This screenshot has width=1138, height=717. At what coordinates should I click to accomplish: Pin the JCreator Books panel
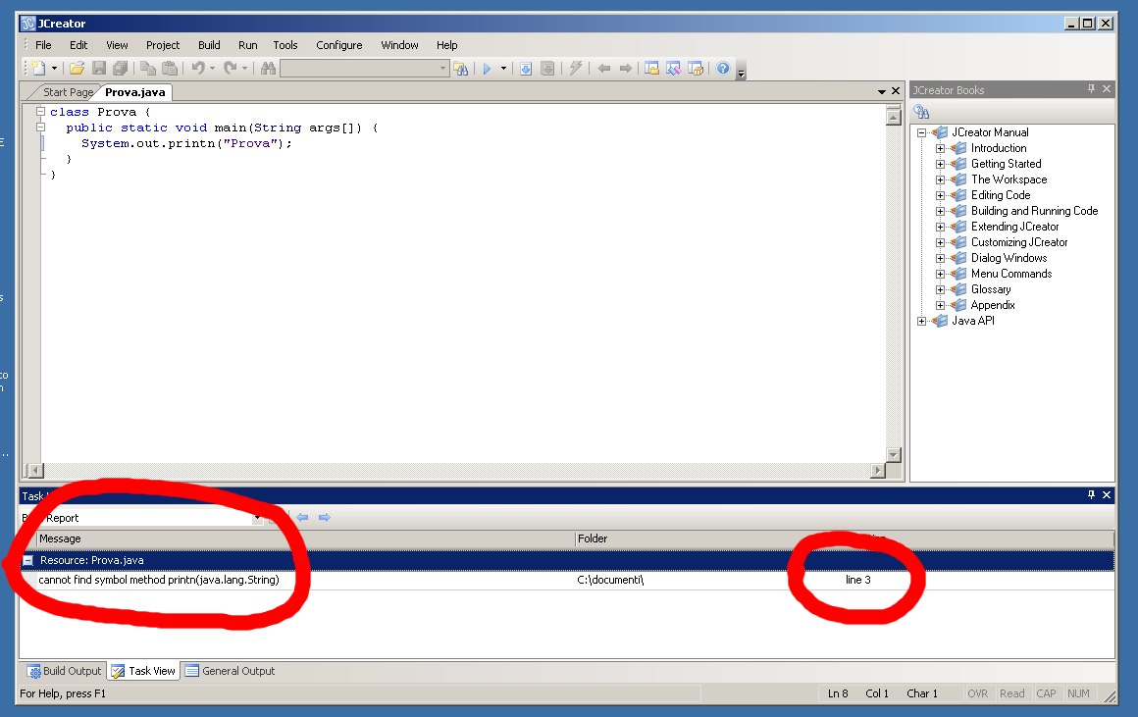click(1091, 89)
